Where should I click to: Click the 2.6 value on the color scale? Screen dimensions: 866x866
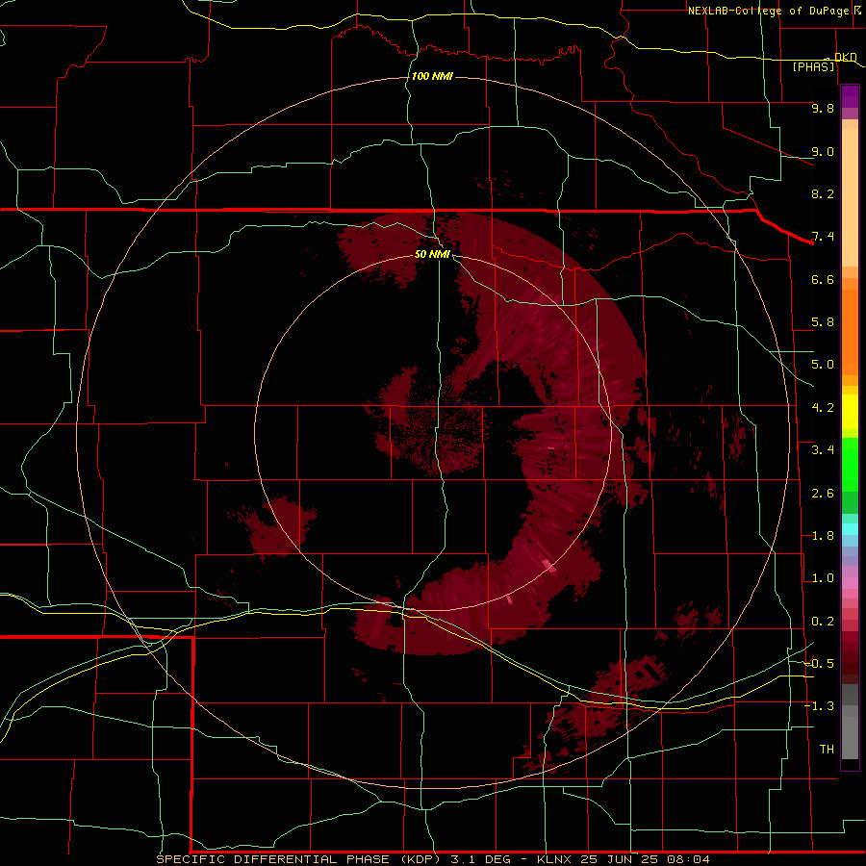pyautogui.click(x=823, y=494)
